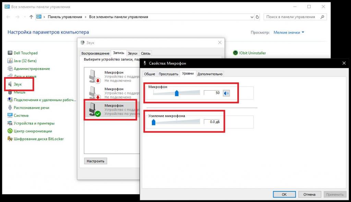Click the microphone level value field showing 50
The image size is (351, 202).
213,93
